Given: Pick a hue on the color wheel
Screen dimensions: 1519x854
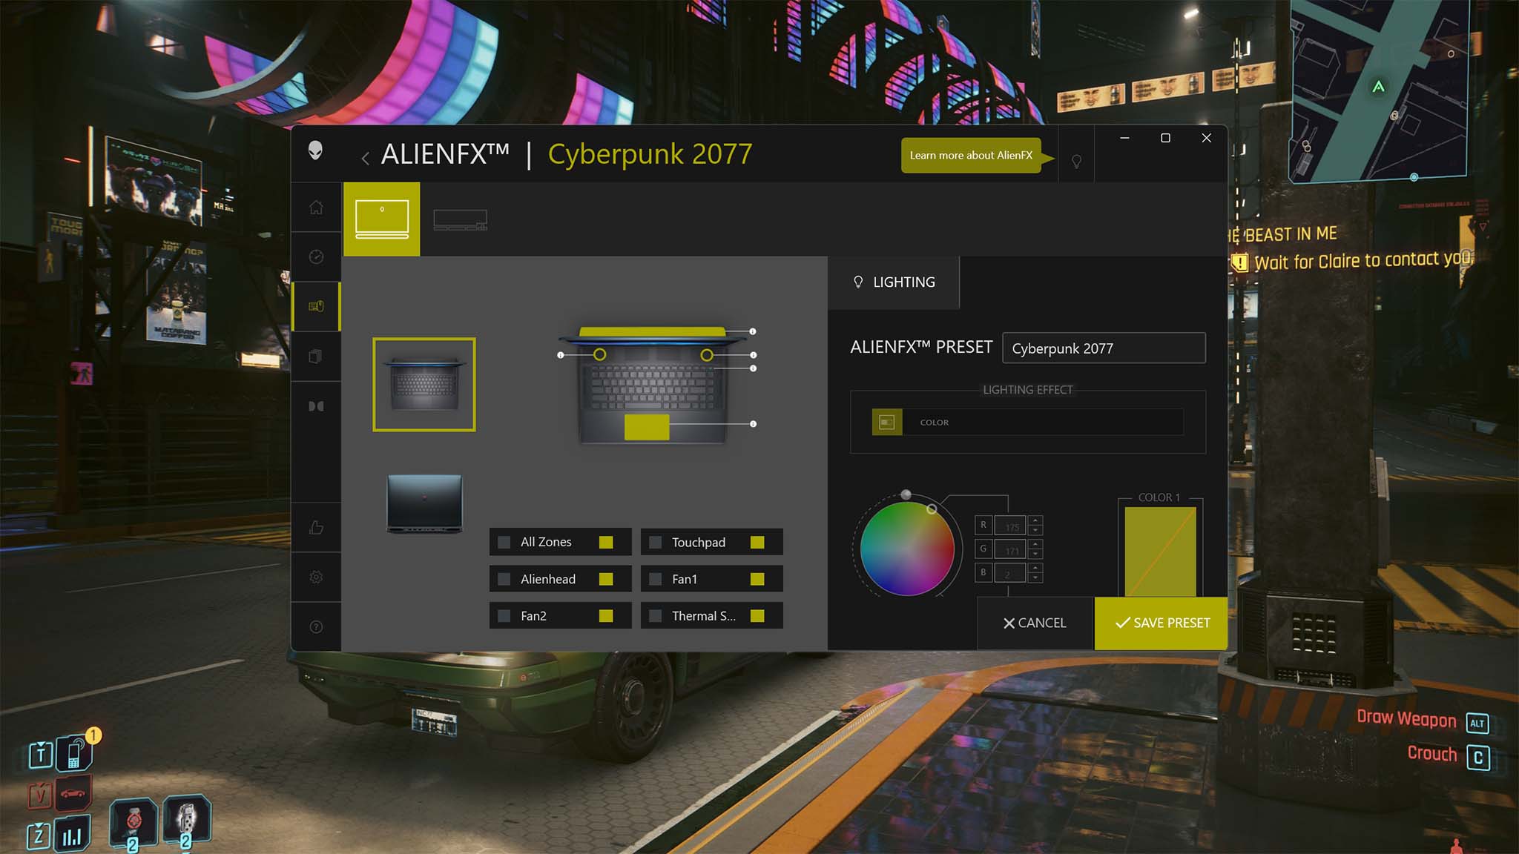Looking at the screenshot, I should (x=907, y=549).
